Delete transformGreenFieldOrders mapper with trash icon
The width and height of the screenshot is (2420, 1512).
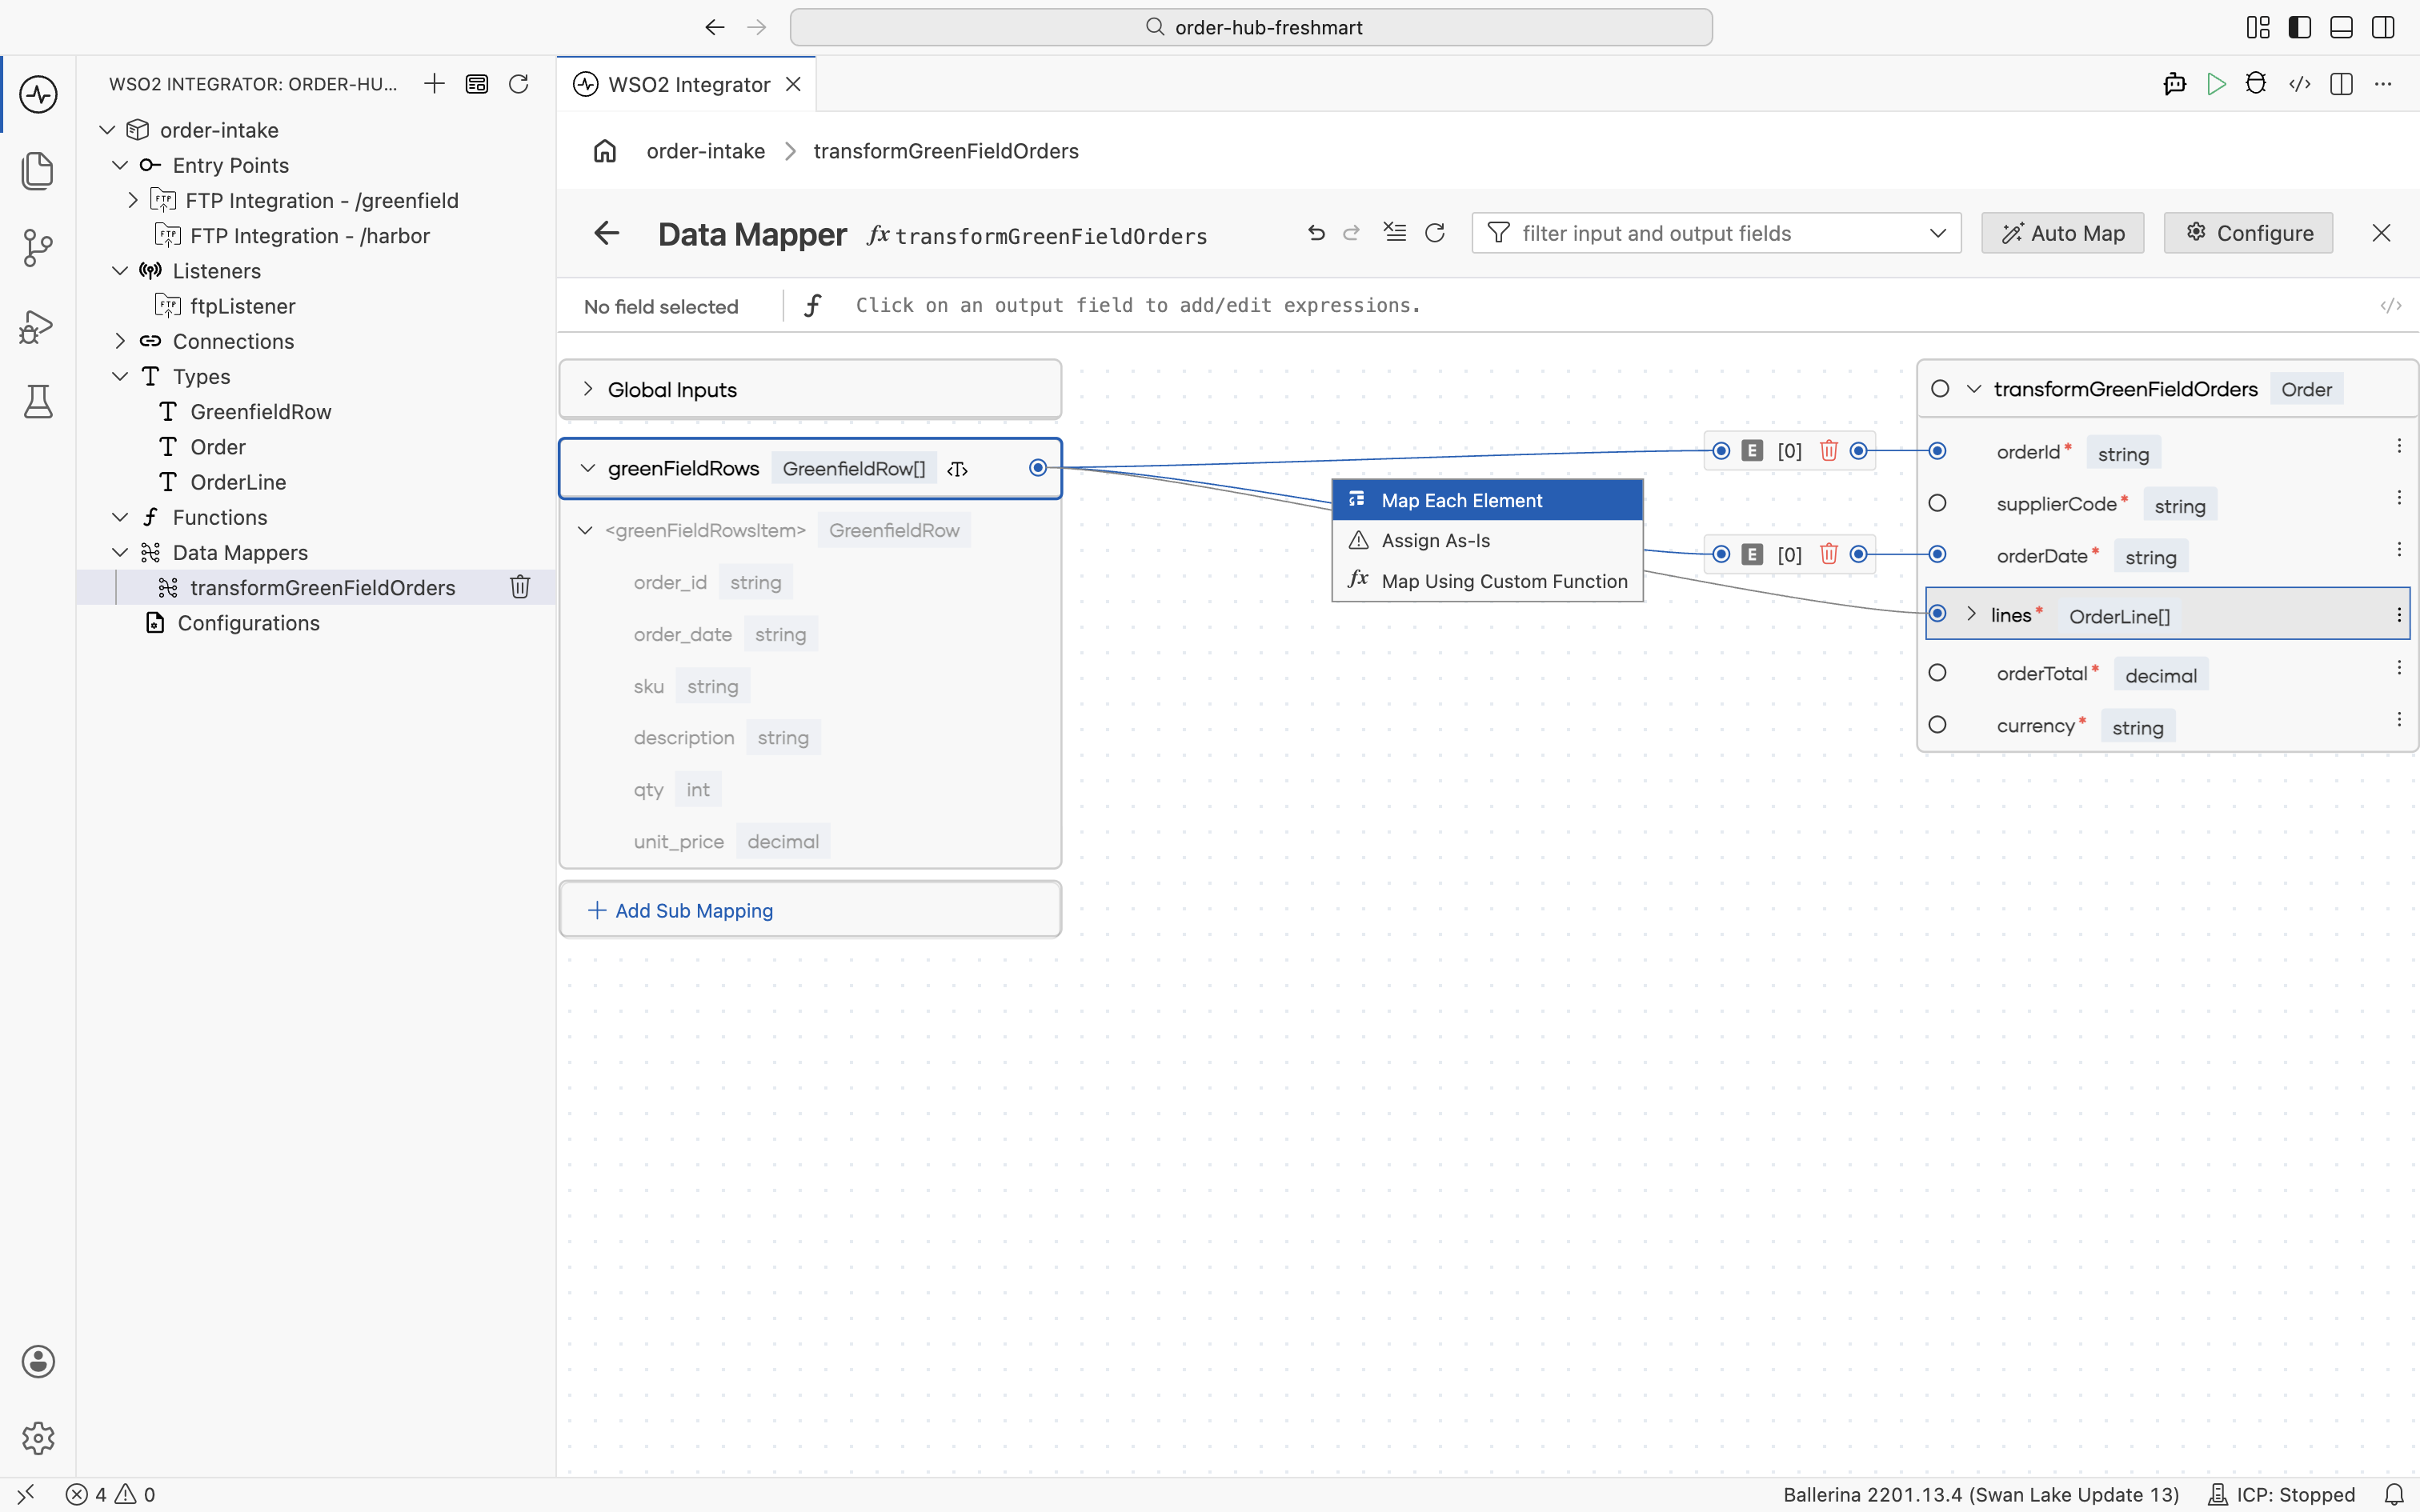[520, 588]
